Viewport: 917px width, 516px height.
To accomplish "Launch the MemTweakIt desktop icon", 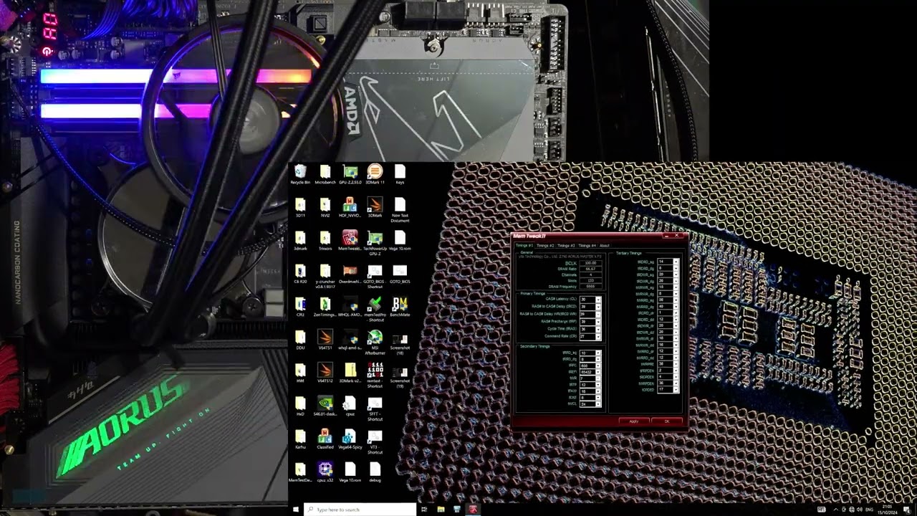I will 350,240.
